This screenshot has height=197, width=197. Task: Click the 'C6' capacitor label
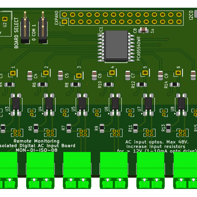click(99, 76)
